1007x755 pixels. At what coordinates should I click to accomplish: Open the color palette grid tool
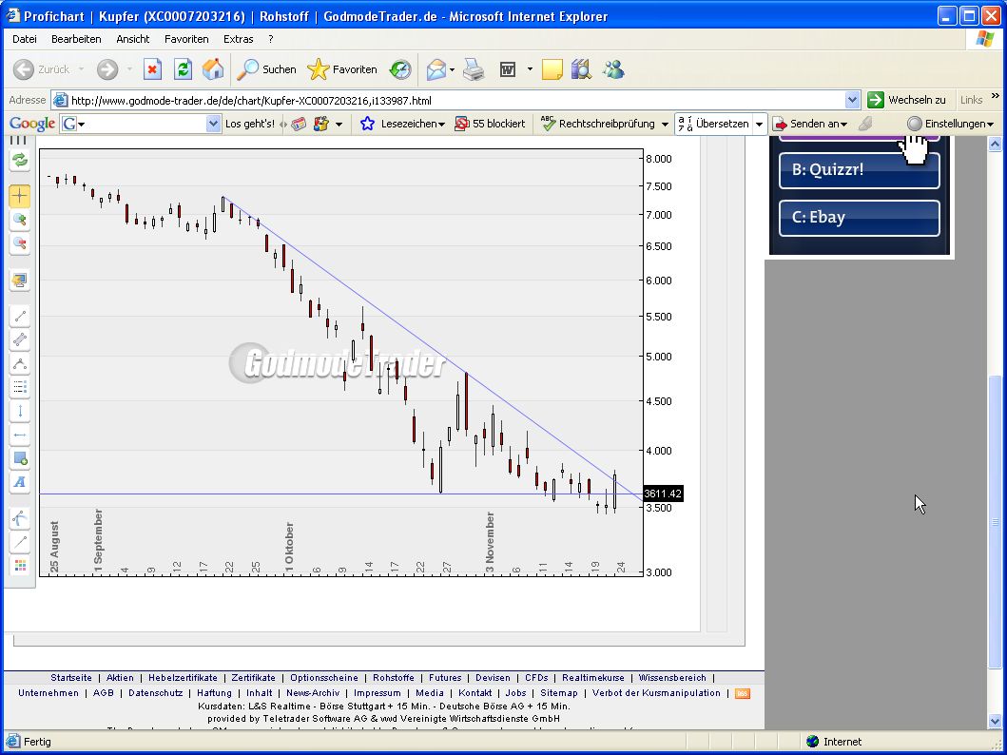(20, 566)
